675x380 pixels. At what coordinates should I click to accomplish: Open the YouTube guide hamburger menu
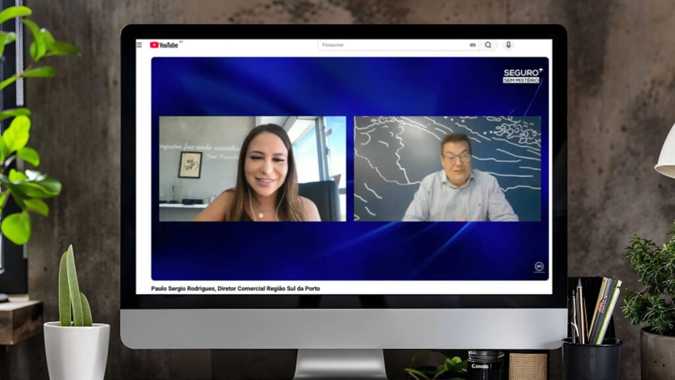tap(139, 45)
